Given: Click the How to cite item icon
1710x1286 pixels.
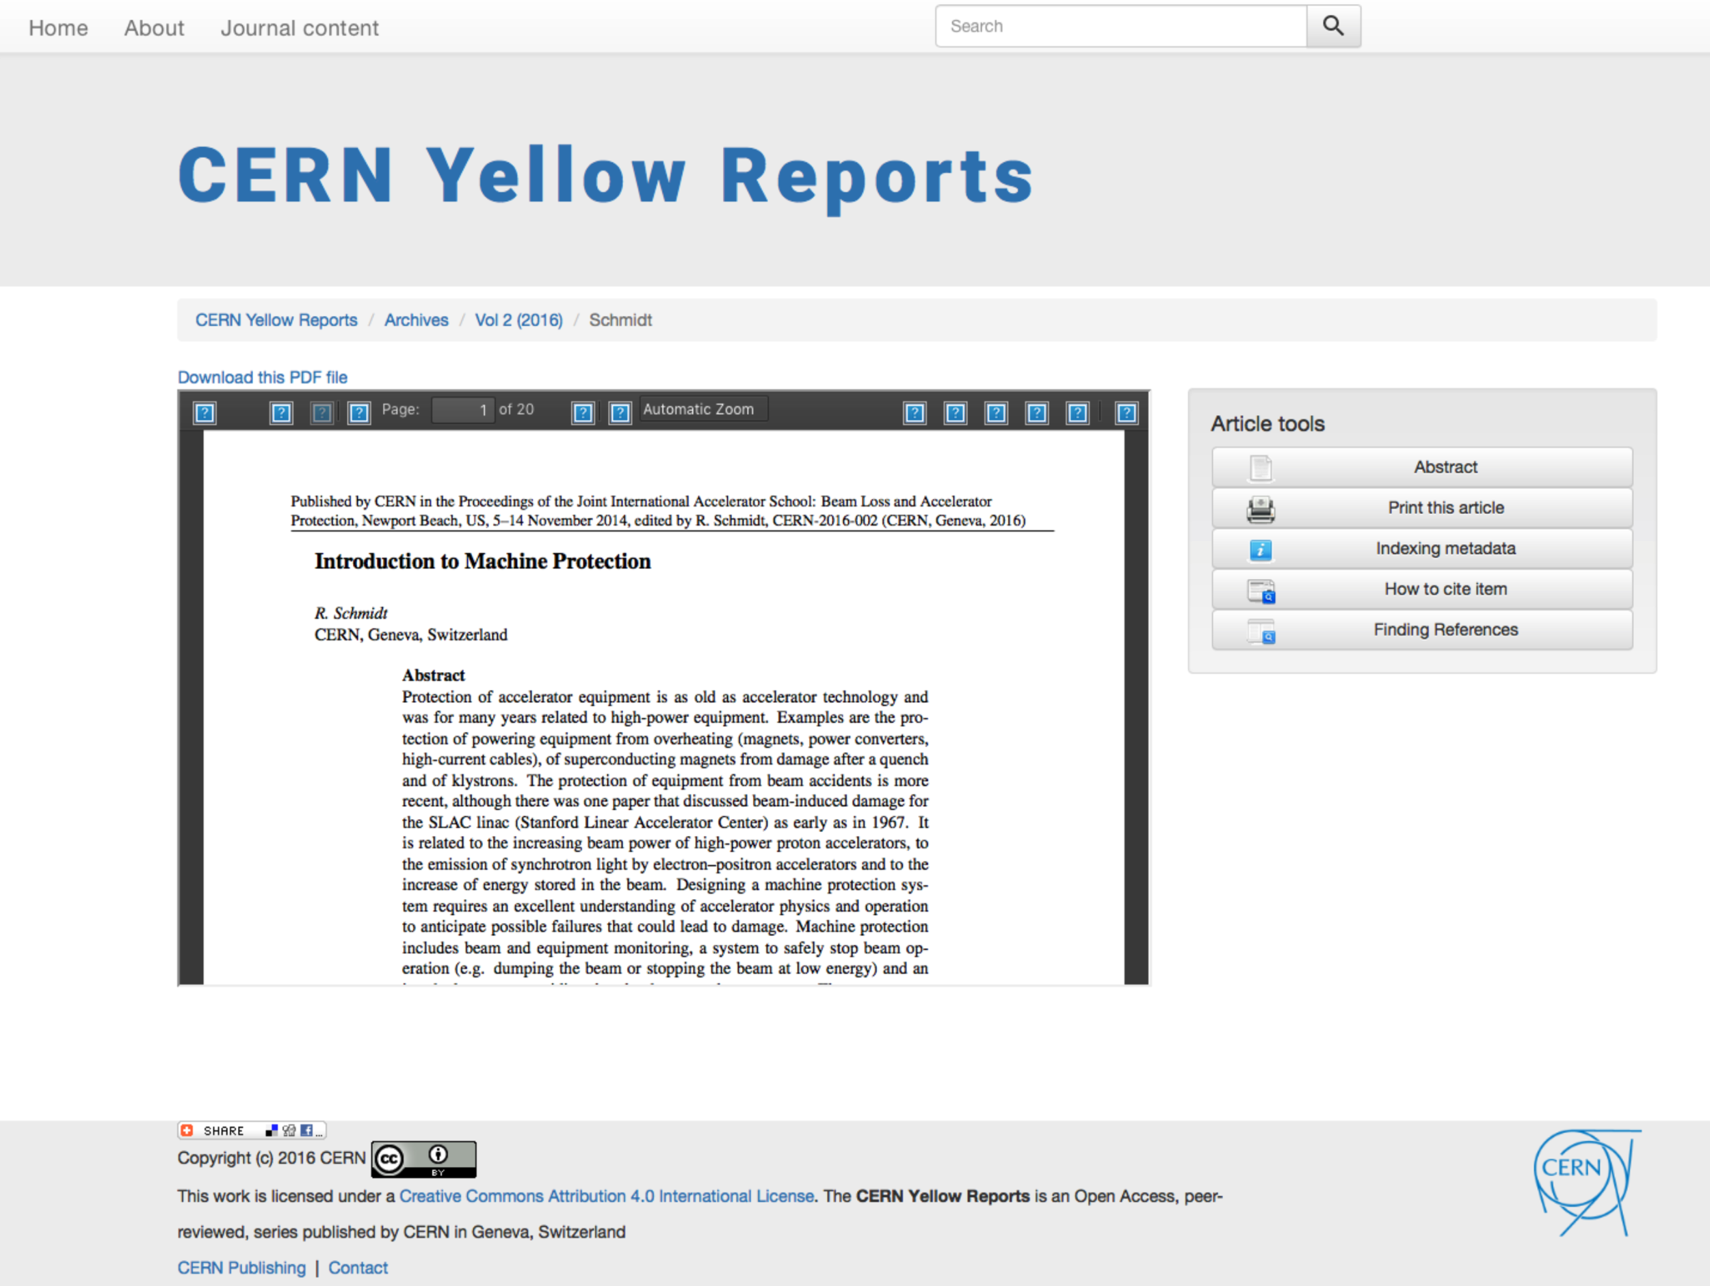Looking at the screenshot, I should point(1261,591).
